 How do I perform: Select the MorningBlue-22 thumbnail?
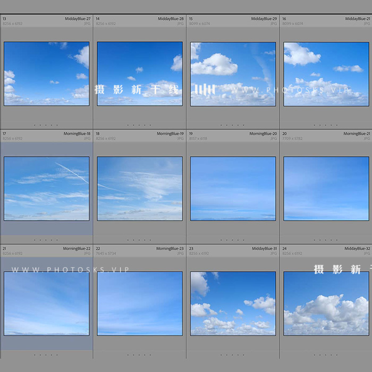coord(47,303)
